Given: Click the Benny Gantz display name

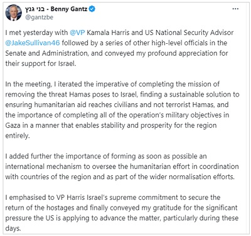Looking at the screenshot, I should click(x=69, y=9).
